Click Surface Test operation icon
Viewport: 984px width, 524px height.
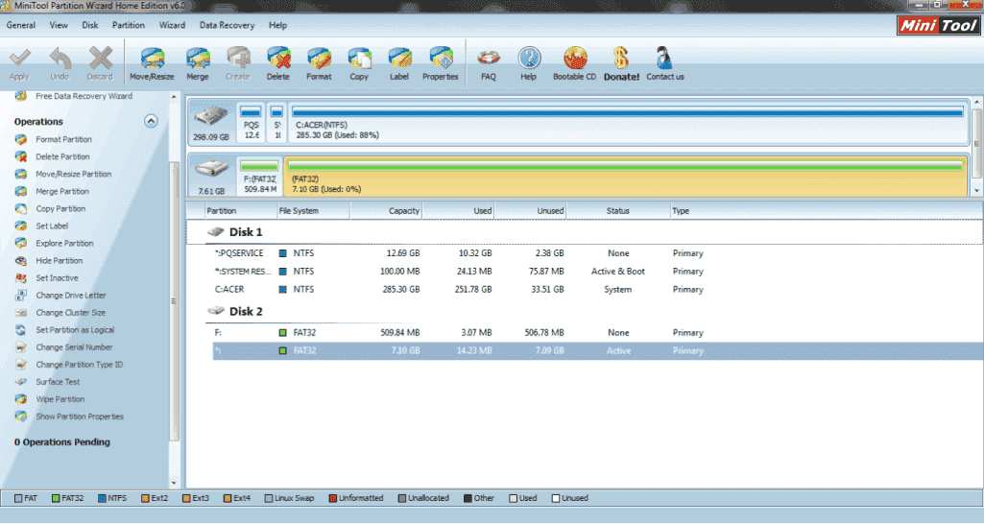tap(21, 382)
